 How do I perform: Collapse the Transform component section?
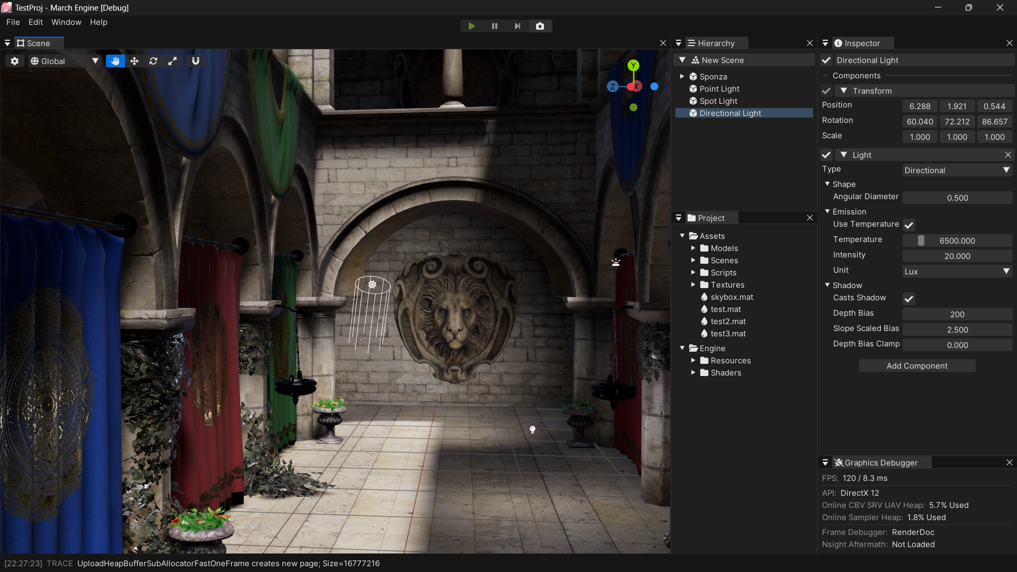(844, 91)
